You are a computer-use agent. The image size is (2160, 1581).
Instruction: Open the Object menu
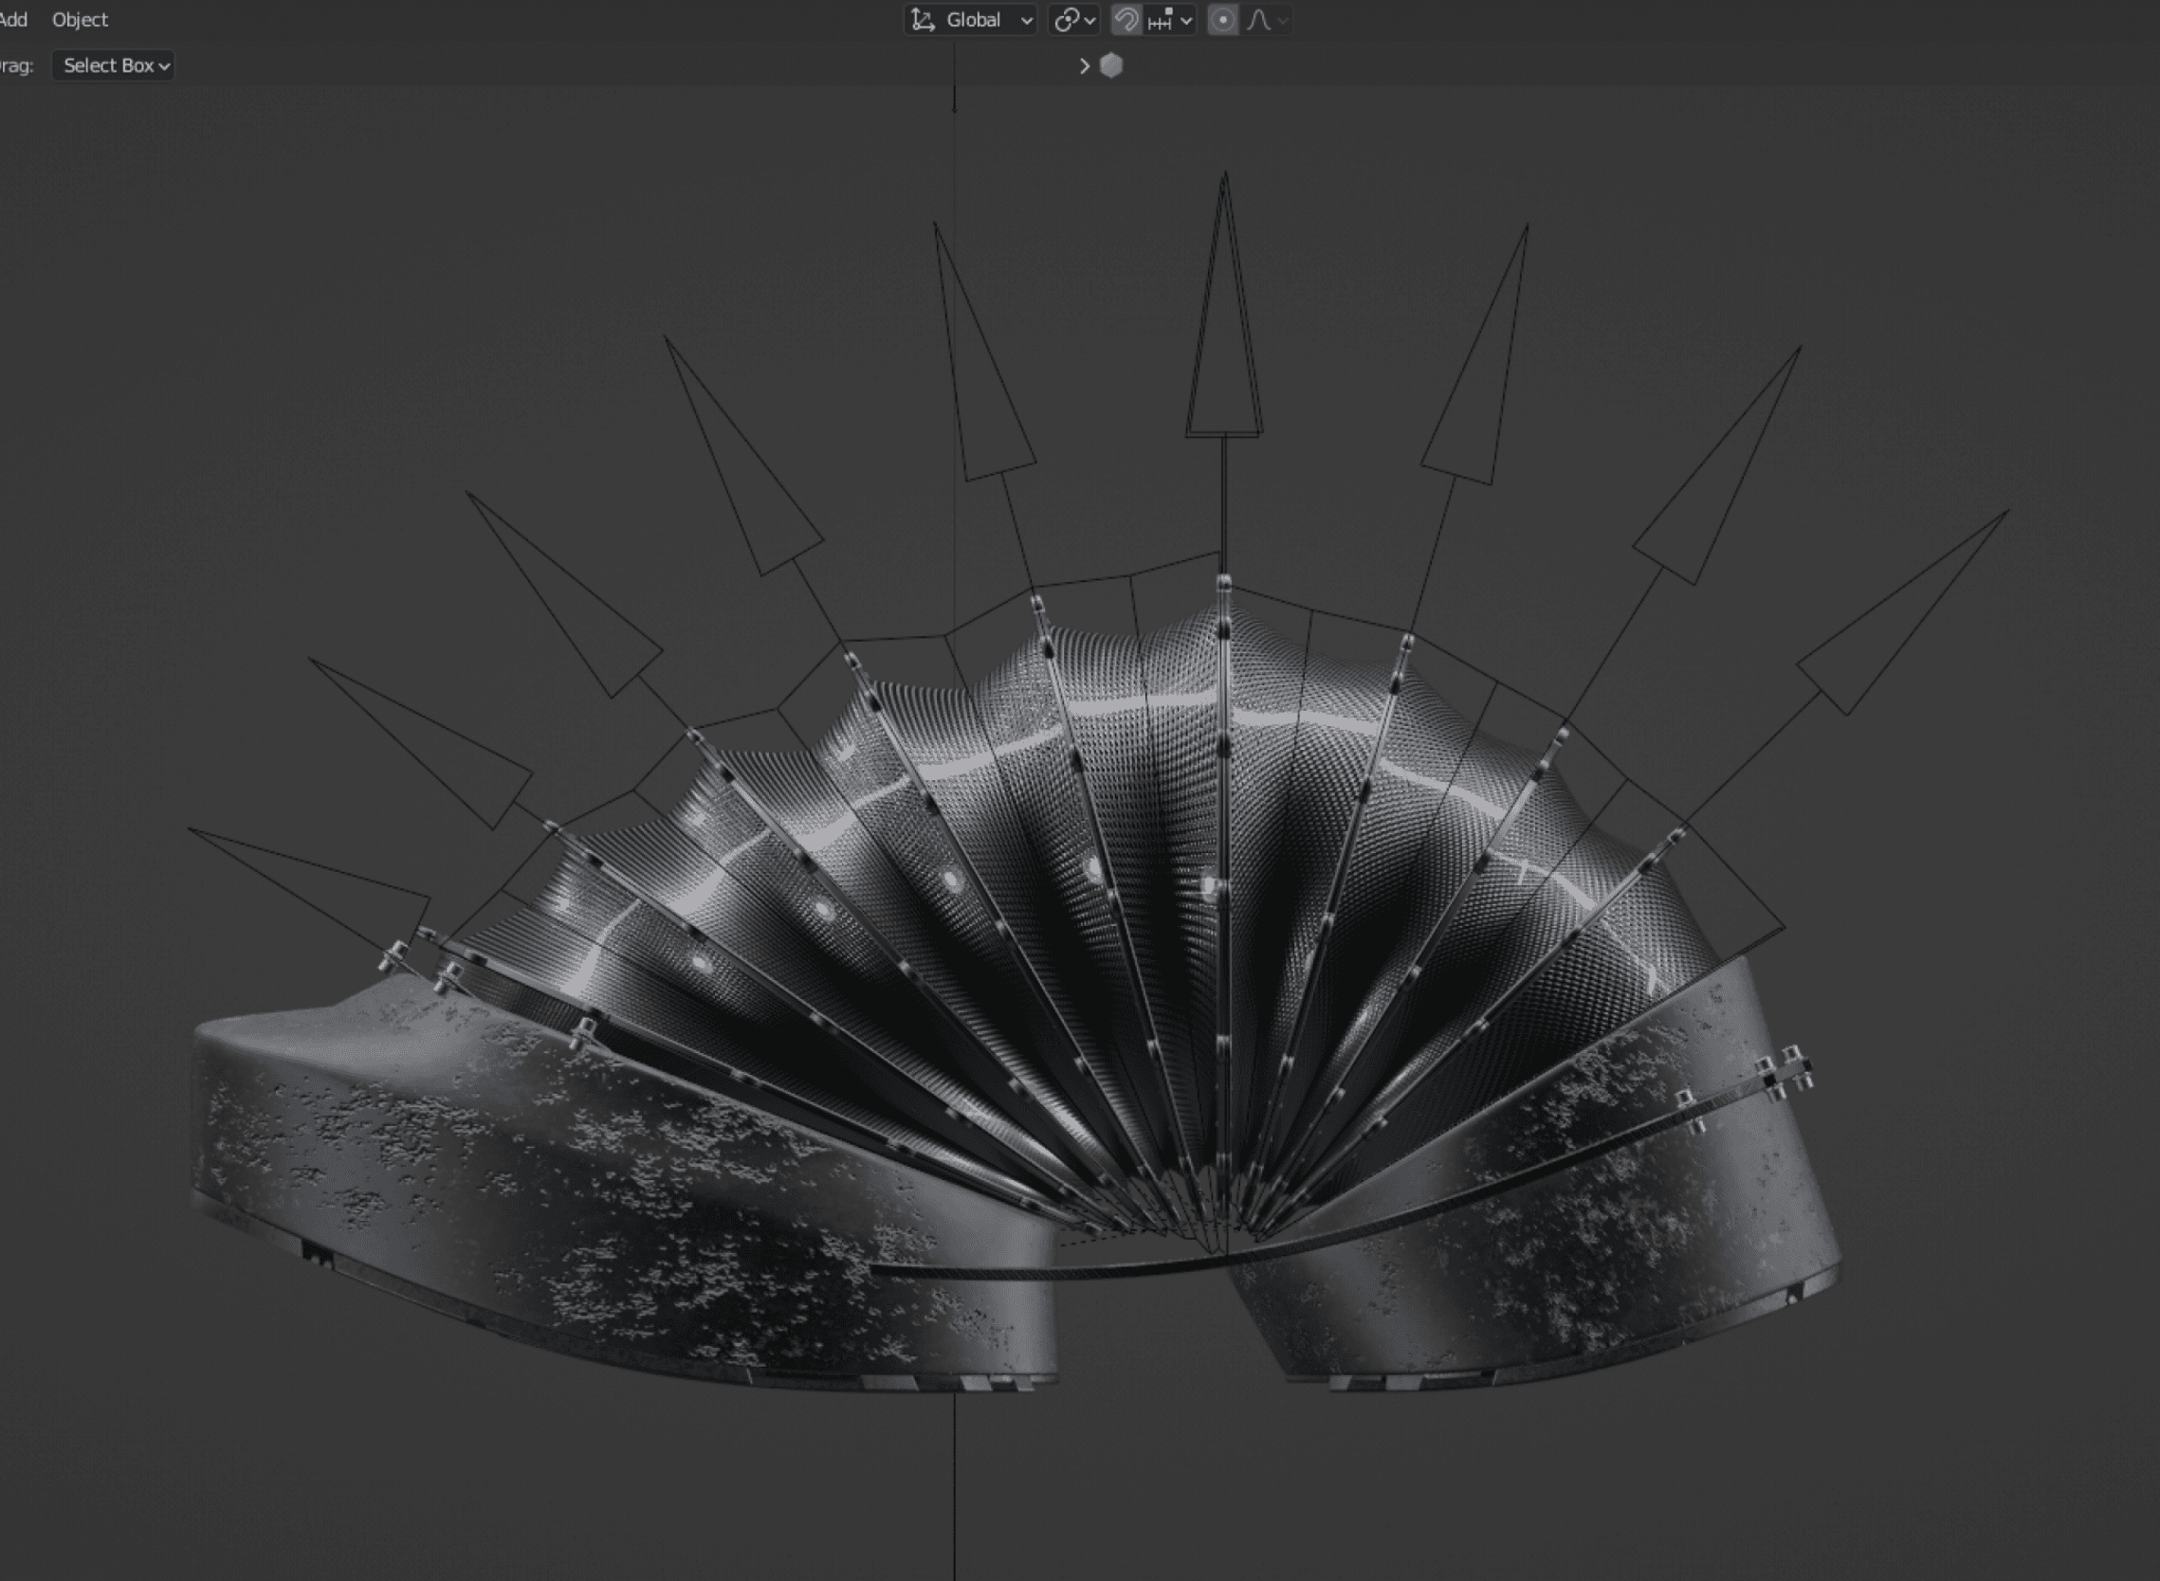point(80,19)
